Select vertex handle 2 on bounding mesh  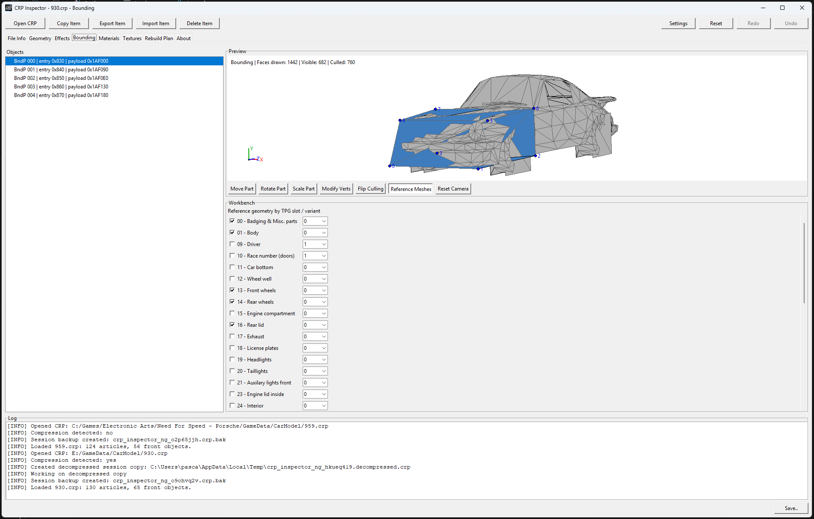click(535, 156)
